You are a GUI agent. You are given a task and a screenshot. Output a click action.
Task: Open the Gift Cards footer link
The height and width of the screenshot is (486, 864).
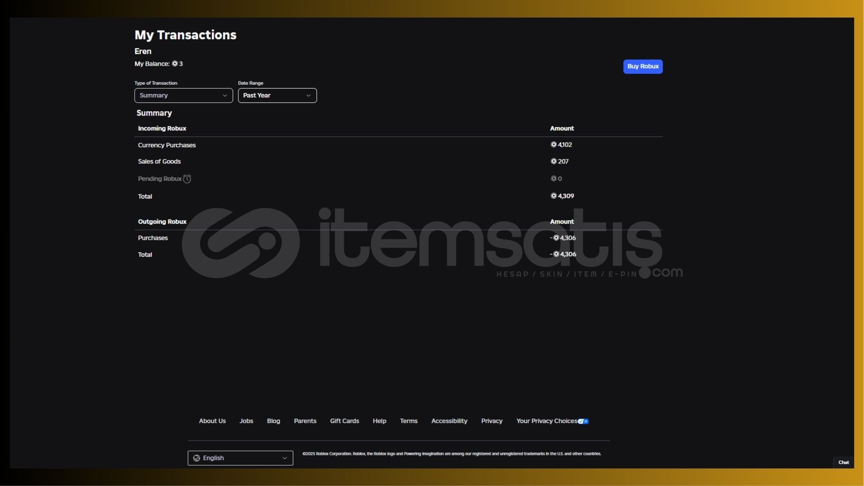tap(345, 421)
